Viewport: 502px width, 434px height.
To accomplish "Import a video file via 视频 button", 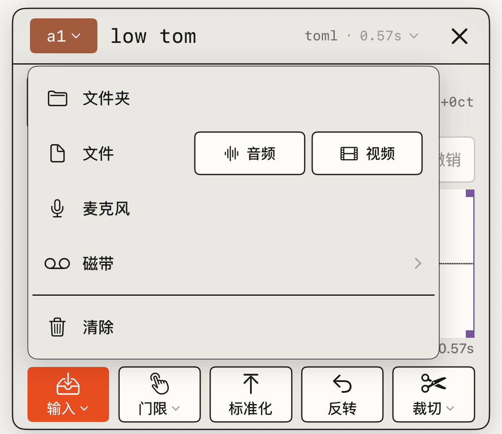I will [x=367, y=153].
